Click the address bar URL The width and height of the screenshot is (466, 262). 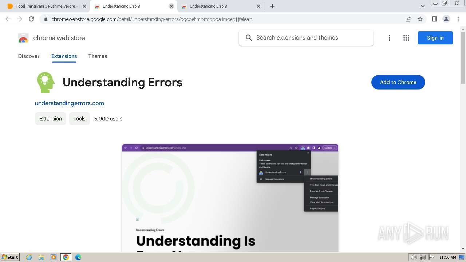pos(152,19)
